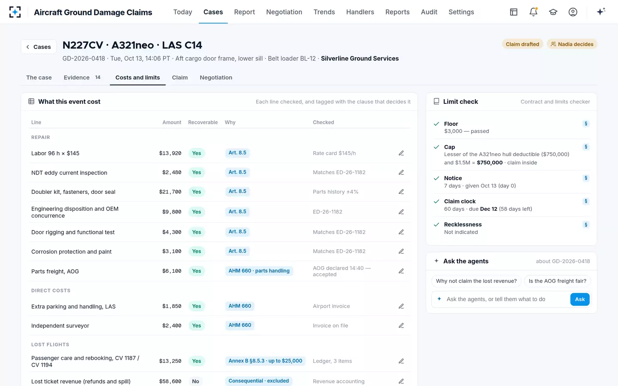Open the Trends menu
This screenshot has height=386, width=618.
coord(324,12)
